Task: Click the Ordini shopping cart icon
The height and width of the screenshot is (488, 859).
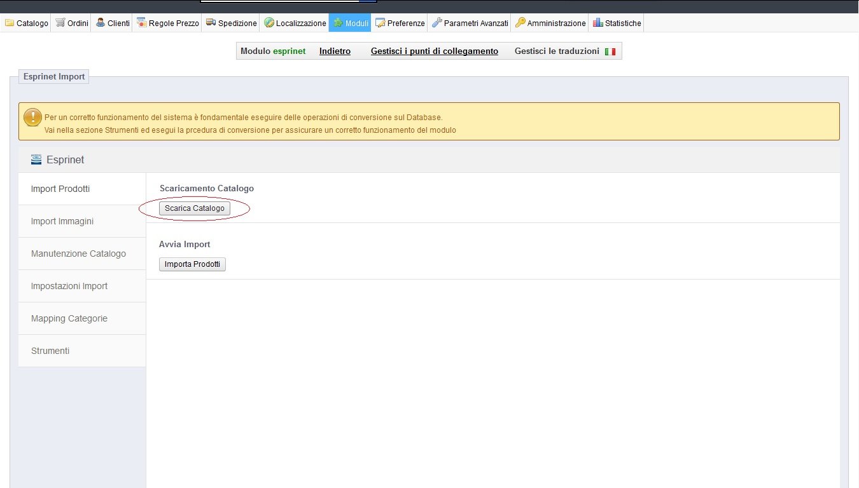Action: pyautogui.click(x=60, y=23)
